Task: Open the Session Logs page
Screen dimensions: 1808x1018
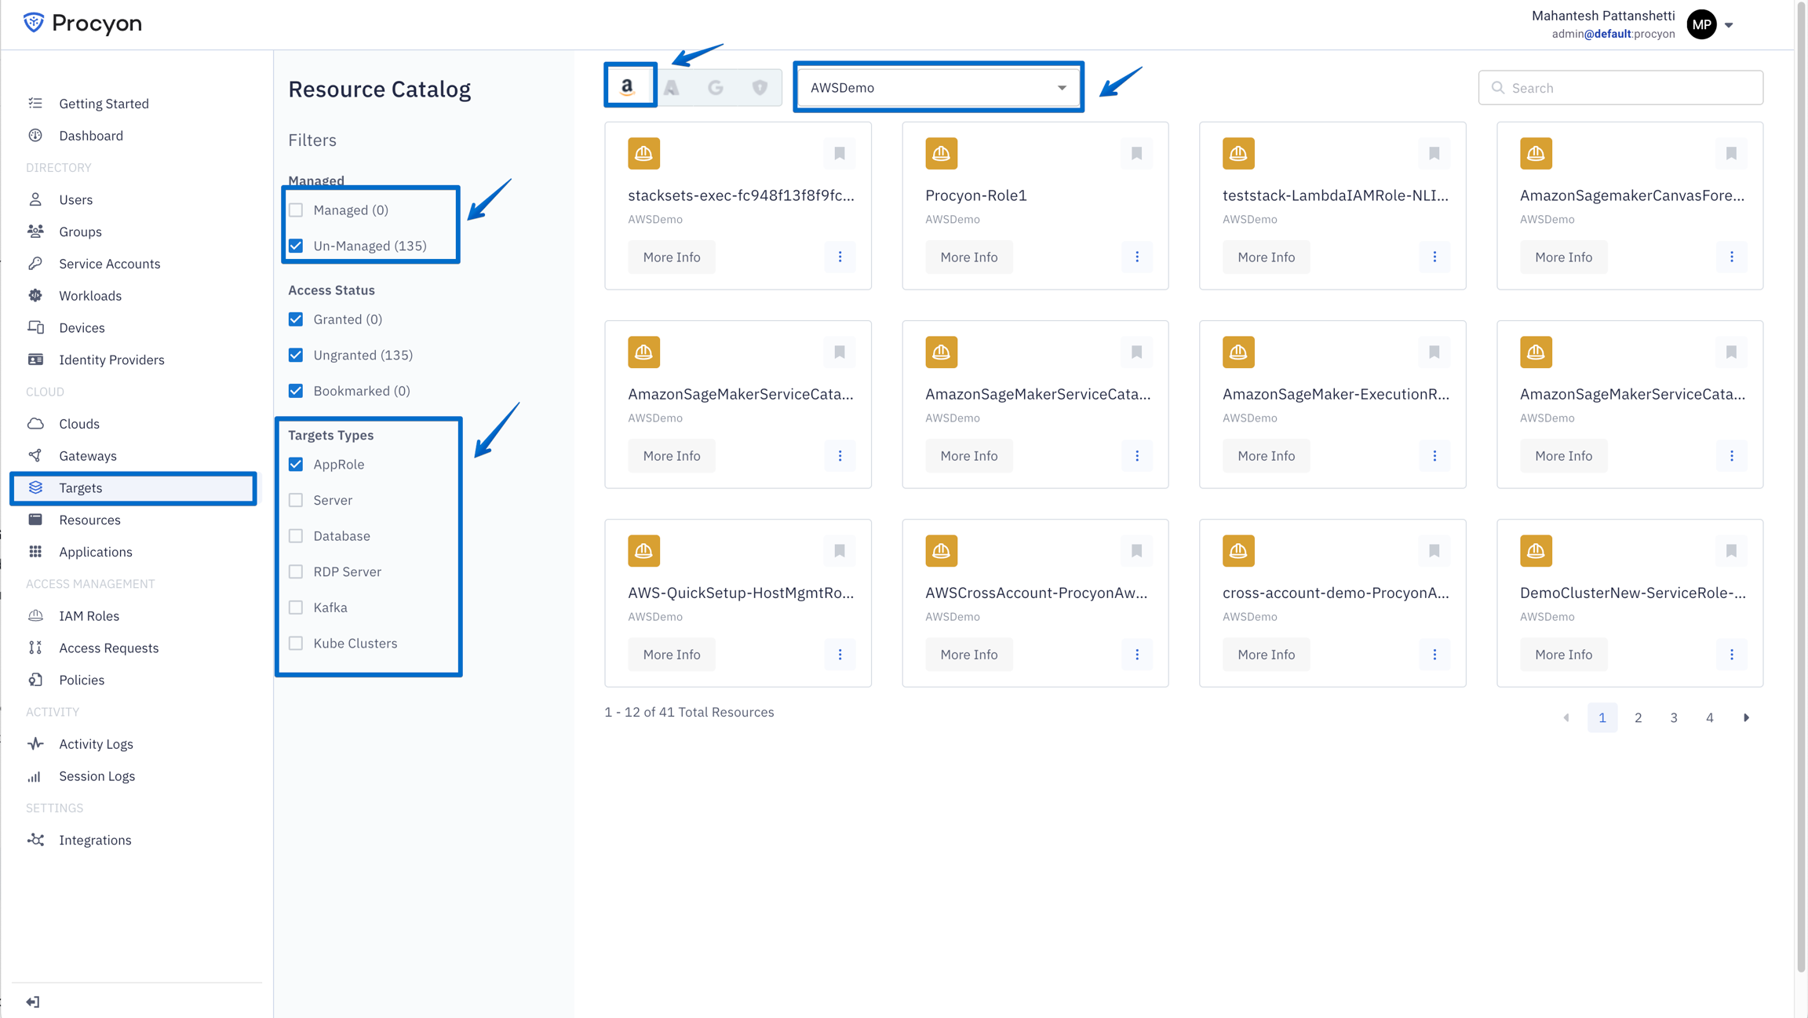Action: 97,775
